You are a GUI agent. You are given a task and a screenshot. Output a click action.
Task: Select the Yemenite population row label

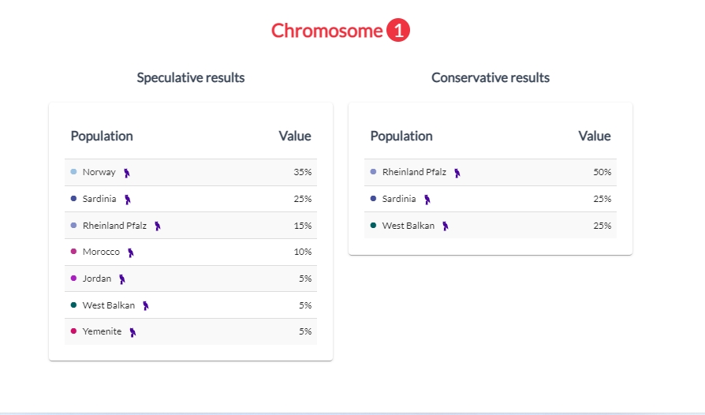(x=102, y=331)
